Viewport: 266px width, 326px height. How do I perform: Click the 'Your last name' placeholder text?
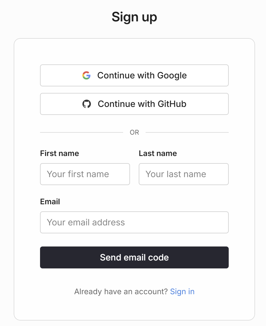tap(176, 174)
